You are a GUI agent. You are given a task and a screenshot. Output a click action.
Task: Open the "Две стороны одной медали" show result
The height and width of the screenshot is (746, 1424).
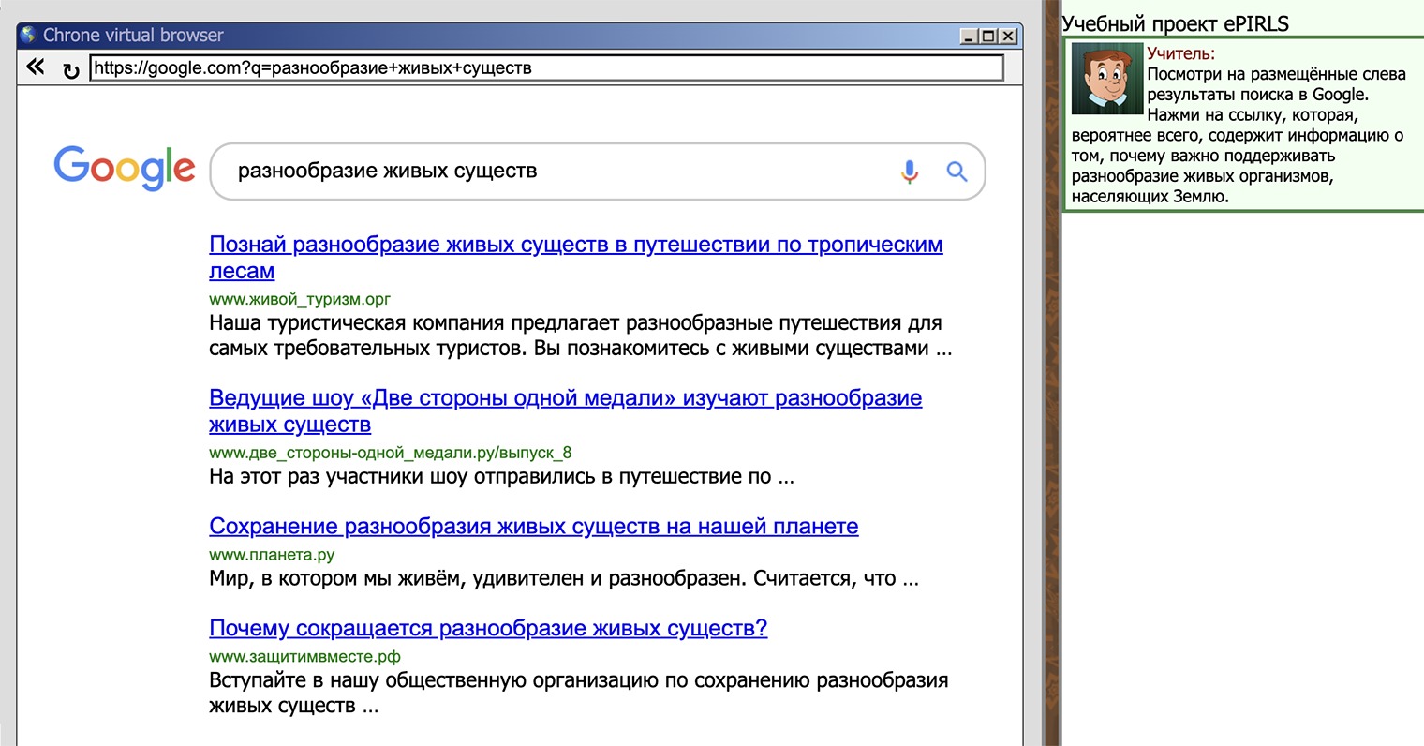(565, 397)
